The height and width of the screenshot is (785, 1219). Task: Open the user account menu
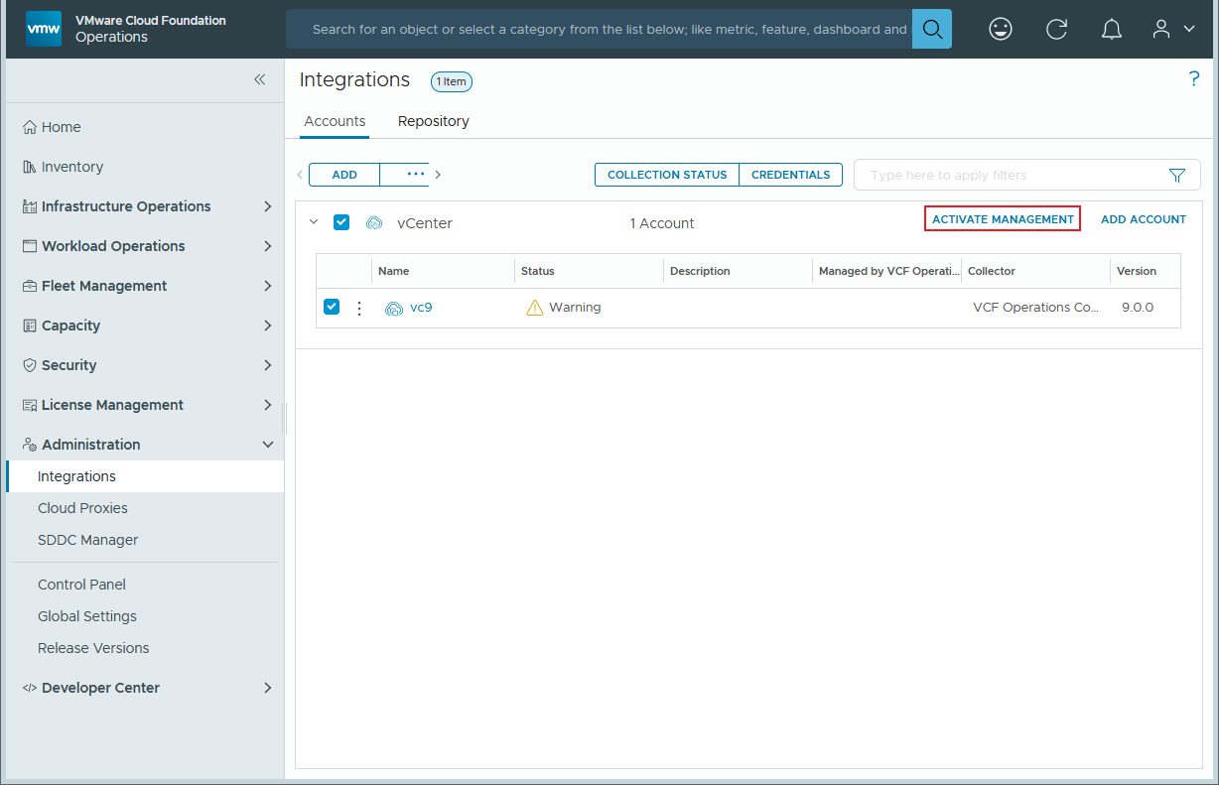[1172, 29]
